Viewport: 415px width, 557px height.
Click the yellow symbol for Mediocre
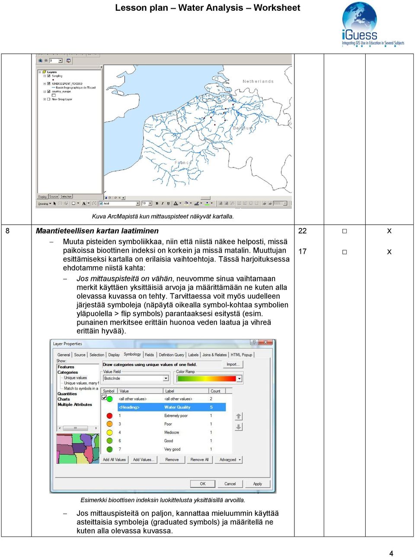point(110,432)
